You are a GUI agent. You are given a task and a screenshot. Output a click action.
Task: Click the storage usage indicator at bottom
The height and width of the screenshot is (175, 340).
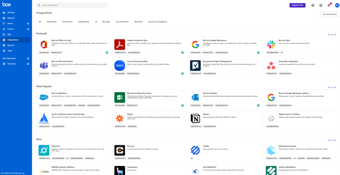[12, 173]
